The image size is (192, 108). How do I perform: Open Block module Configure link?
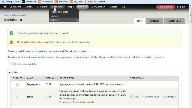[171, 97]
